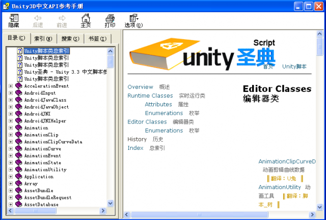Viewport: 326px width, 220px height.
Task: Switch to the Bookmarks (书签) tab
Action: coord(97,39)
